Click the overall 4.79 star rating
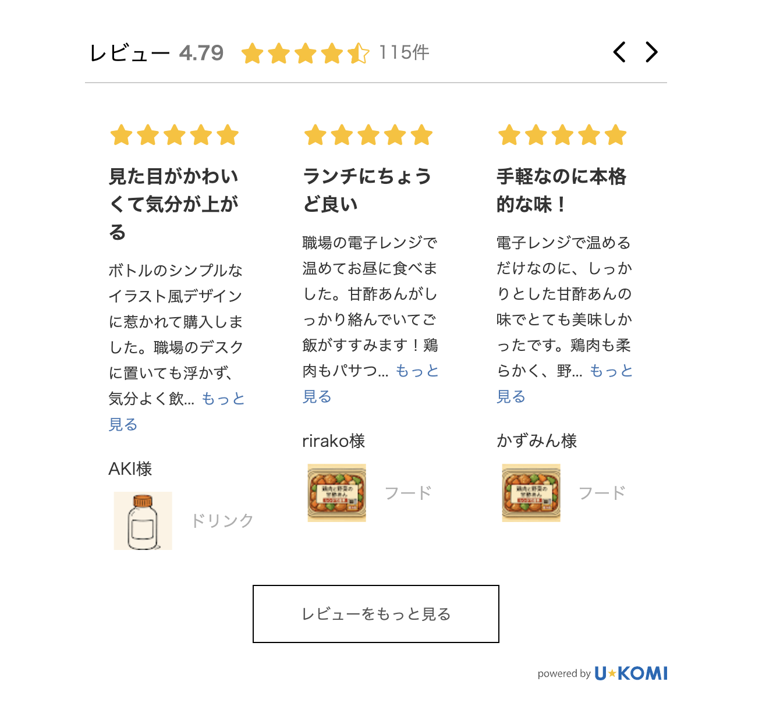This screenshot has width=780, height=703. coord(305,54)
